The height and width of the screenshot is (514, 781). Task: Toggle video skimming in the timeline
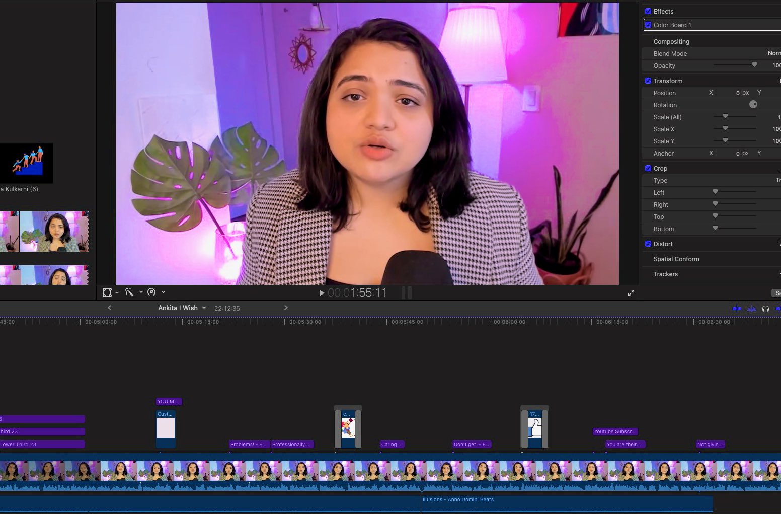[x=737, y=309]
